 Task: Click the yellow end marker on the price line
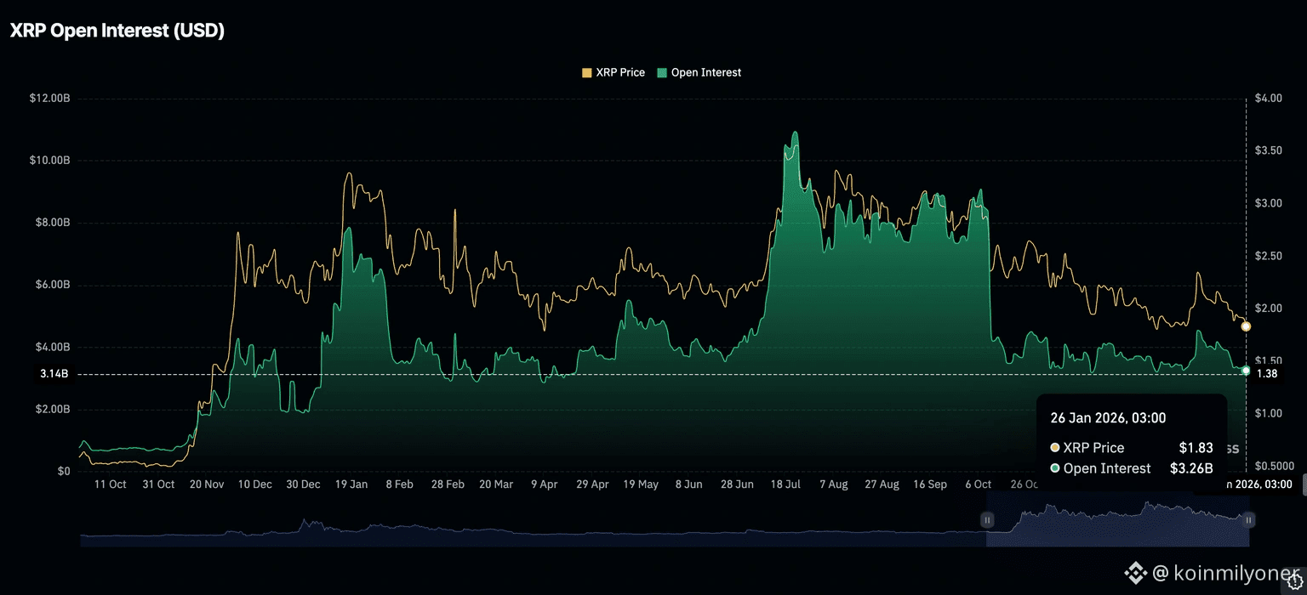point(1247,326)
